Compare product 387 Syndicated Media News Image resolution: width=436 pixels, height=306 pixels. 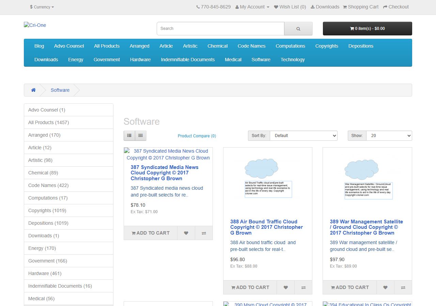(204, 233)
